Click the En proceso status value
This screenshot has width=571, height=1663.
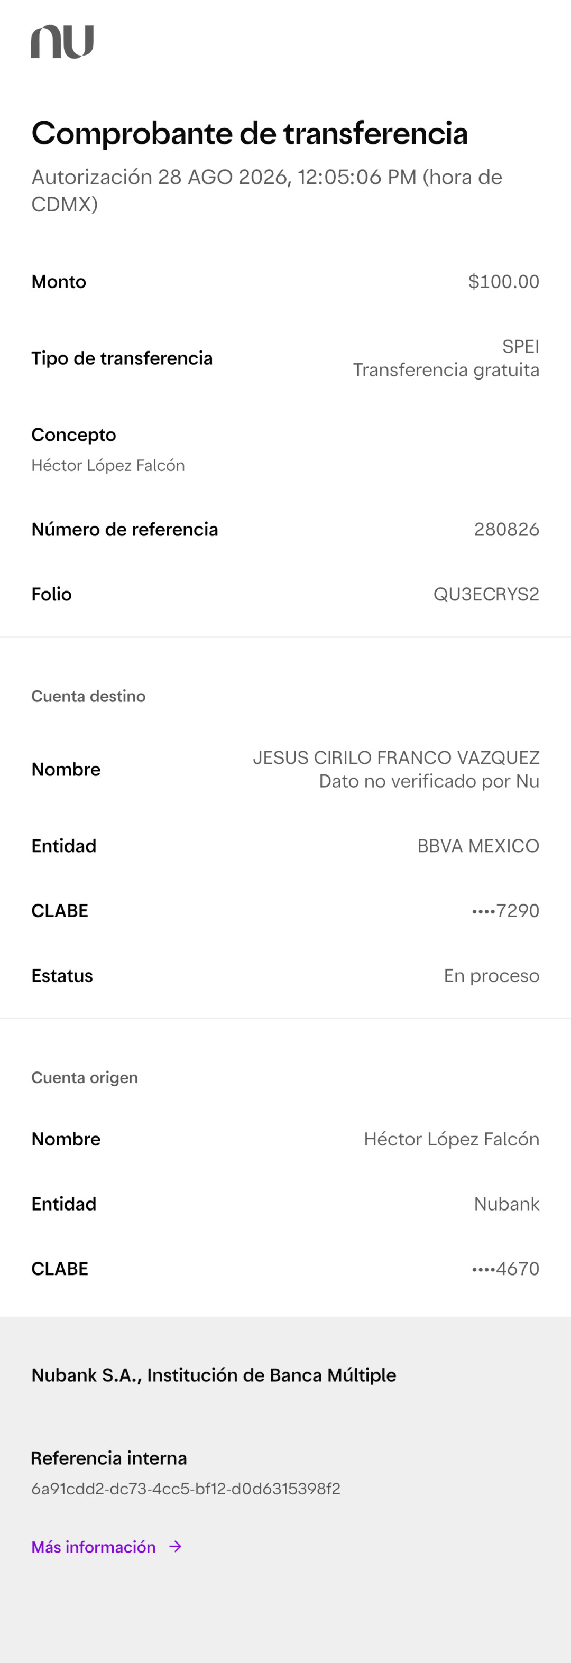point(491,975)
